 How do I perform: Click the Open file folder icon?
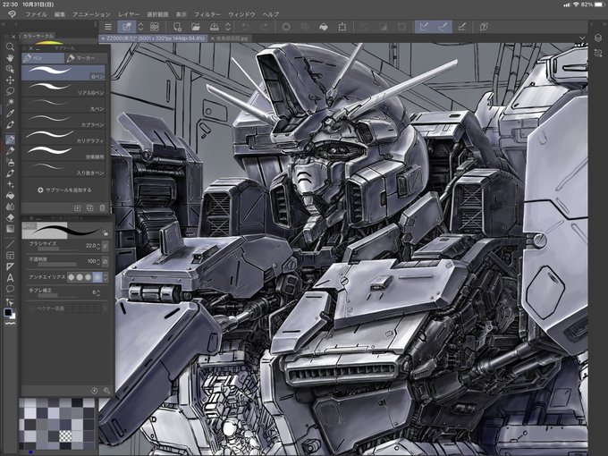[196, 27]
